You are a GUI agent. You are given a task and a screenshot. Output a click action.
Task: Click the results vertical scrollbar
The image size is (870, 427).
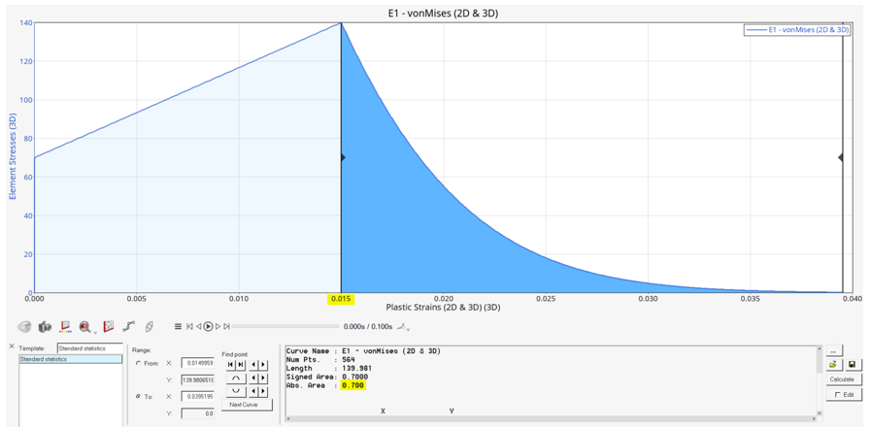pyautogui.click(x=820, y=380)
